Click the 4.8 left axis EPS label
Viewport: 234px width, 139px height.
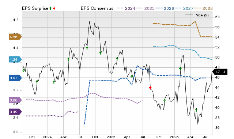tap(16, 20)
